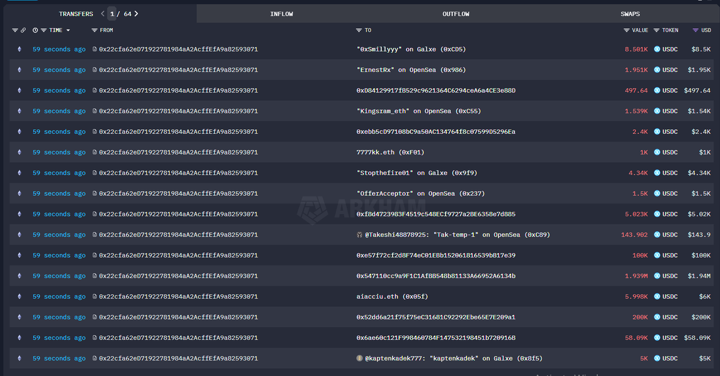Expand the TIME sort dropdown arrow
This screenshot has width=720, height=376.
pyautogui.click(x=68, y=30)
